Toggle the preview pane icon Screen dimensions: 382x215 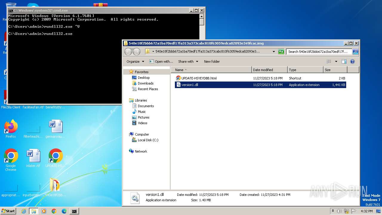[x=344, y=62]
